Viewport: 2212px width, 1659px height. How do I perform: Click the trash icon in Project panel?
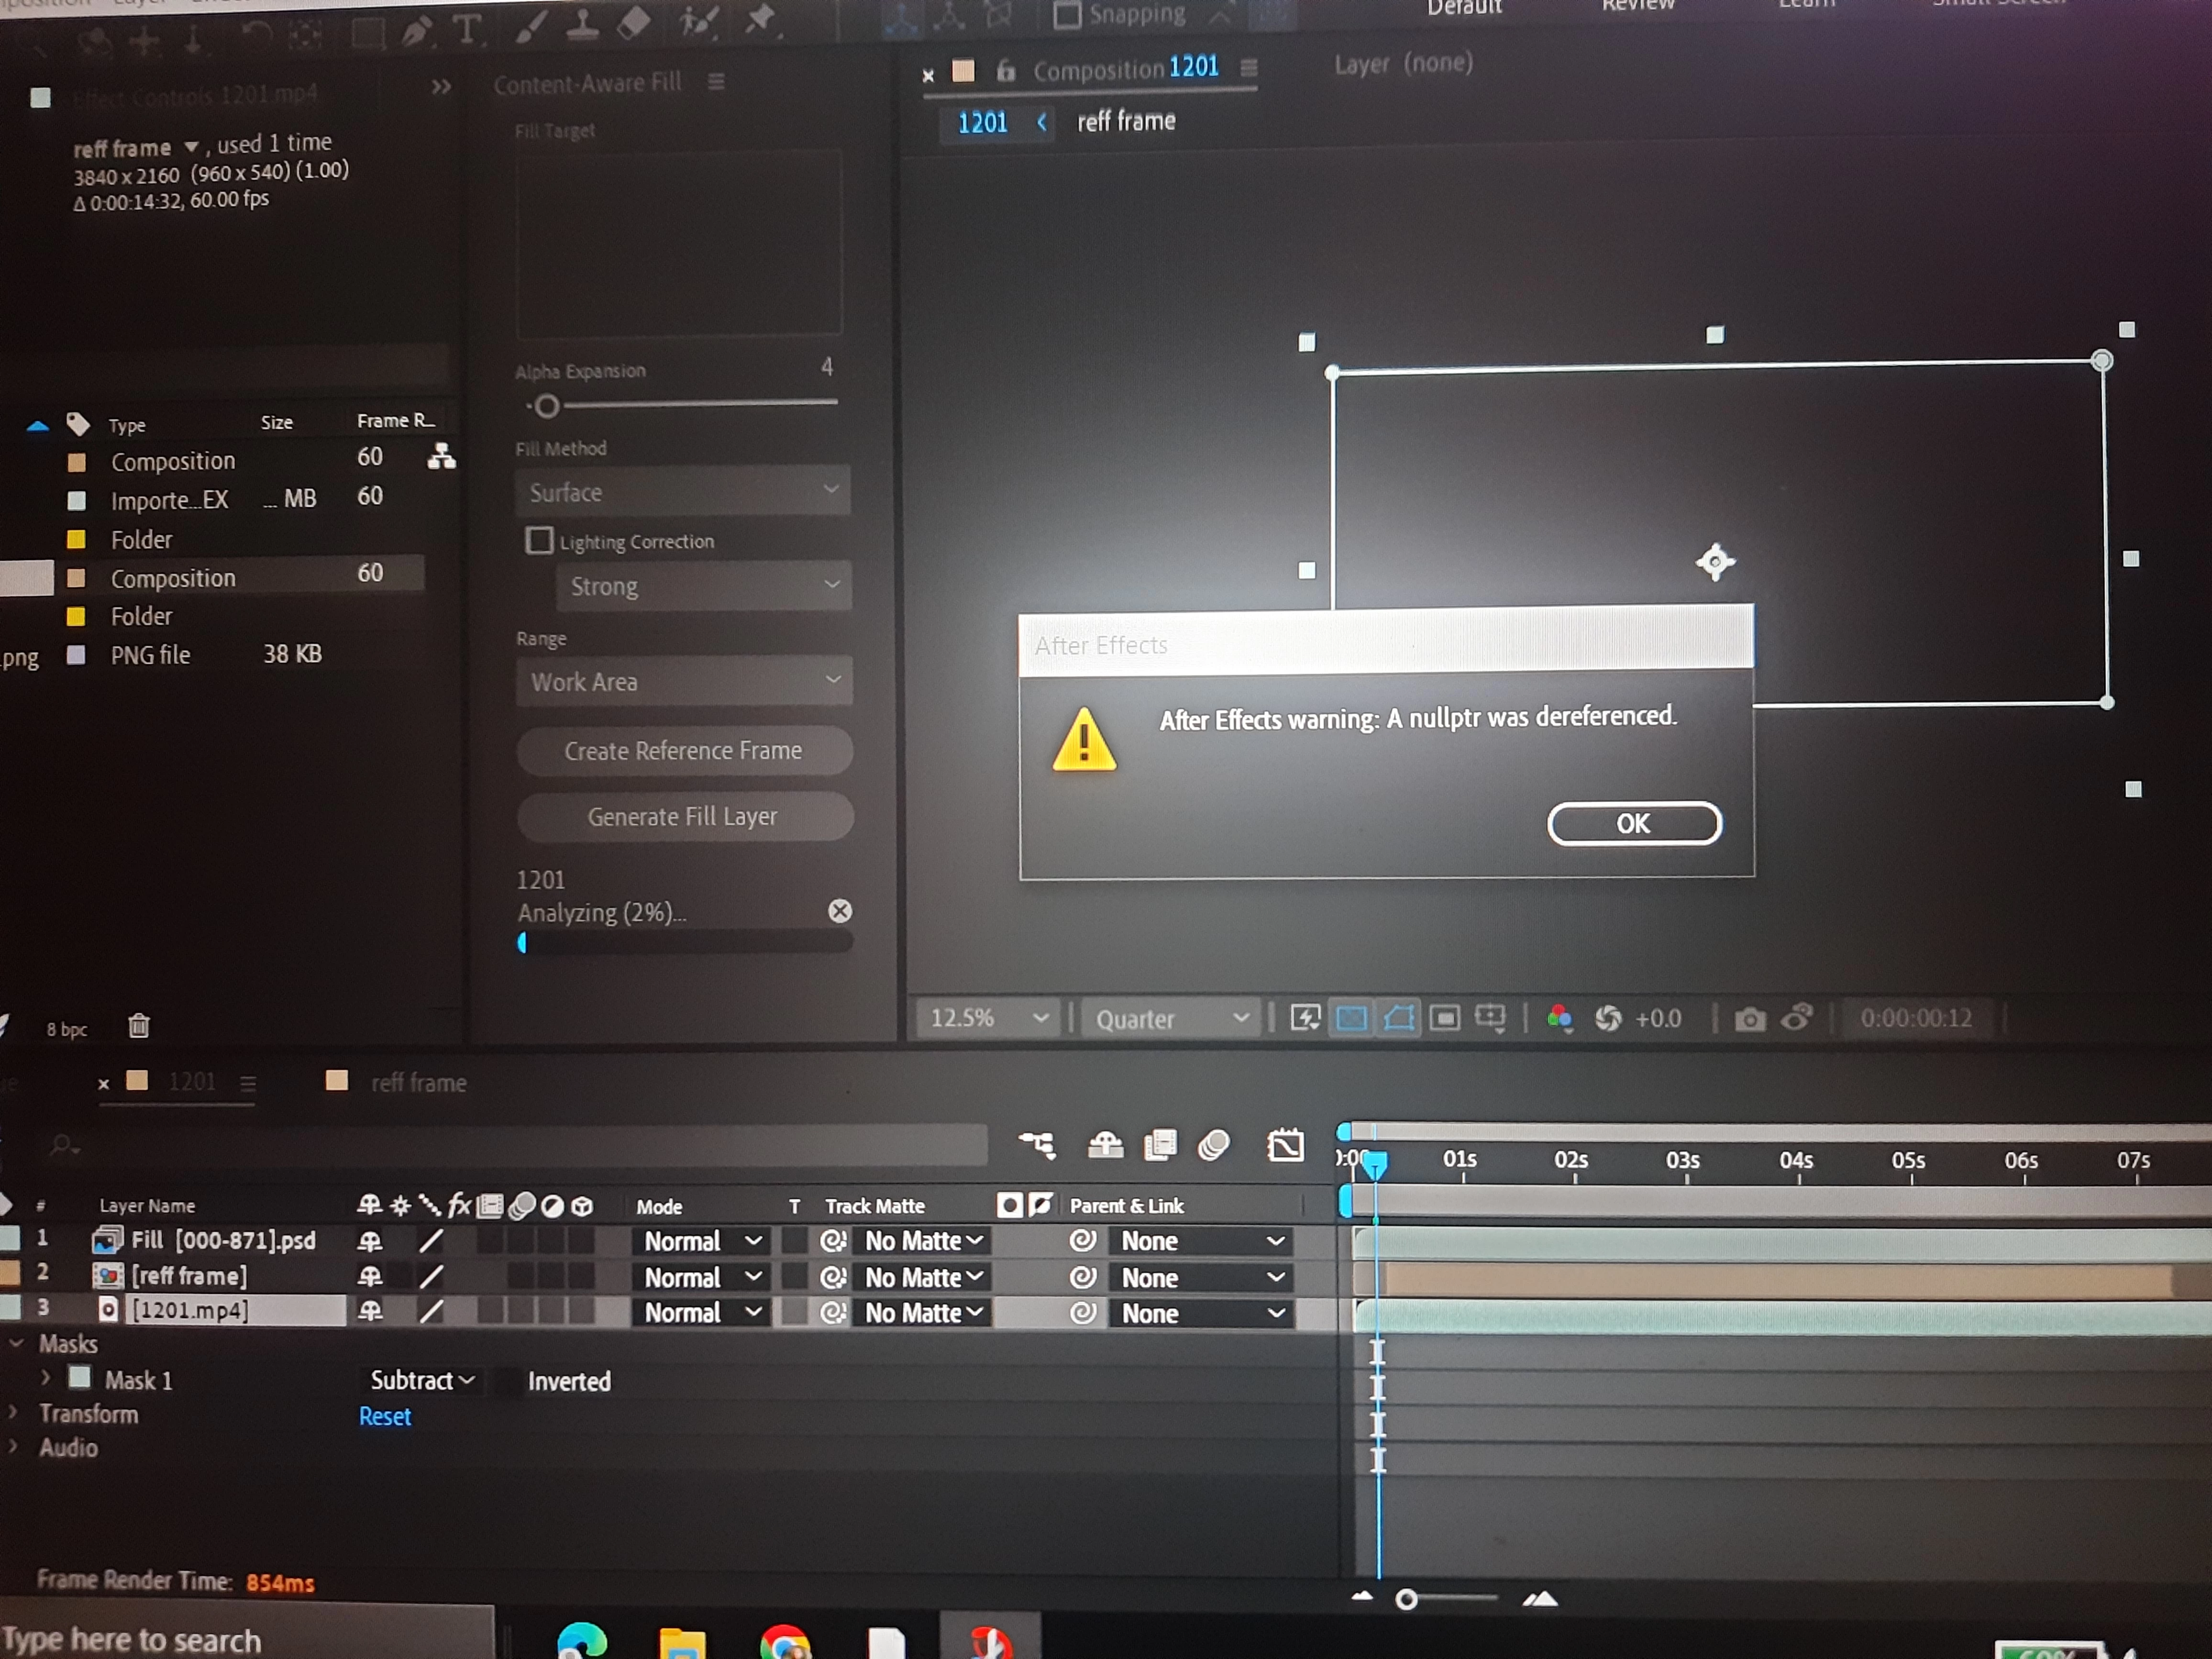pos(139,1026)
